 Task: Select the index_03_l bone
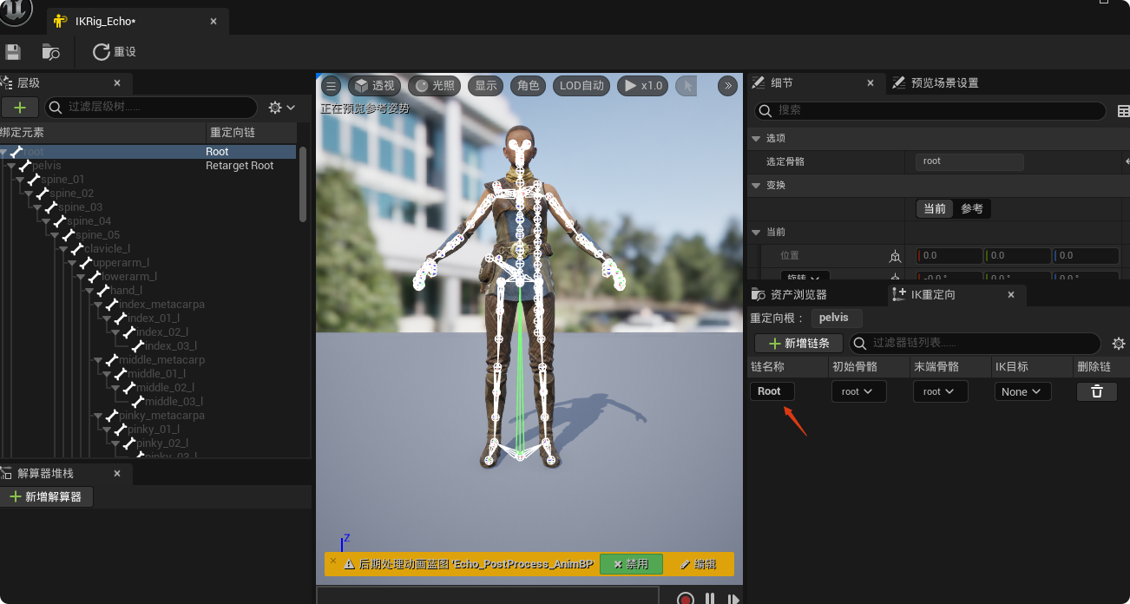point(170,346)
